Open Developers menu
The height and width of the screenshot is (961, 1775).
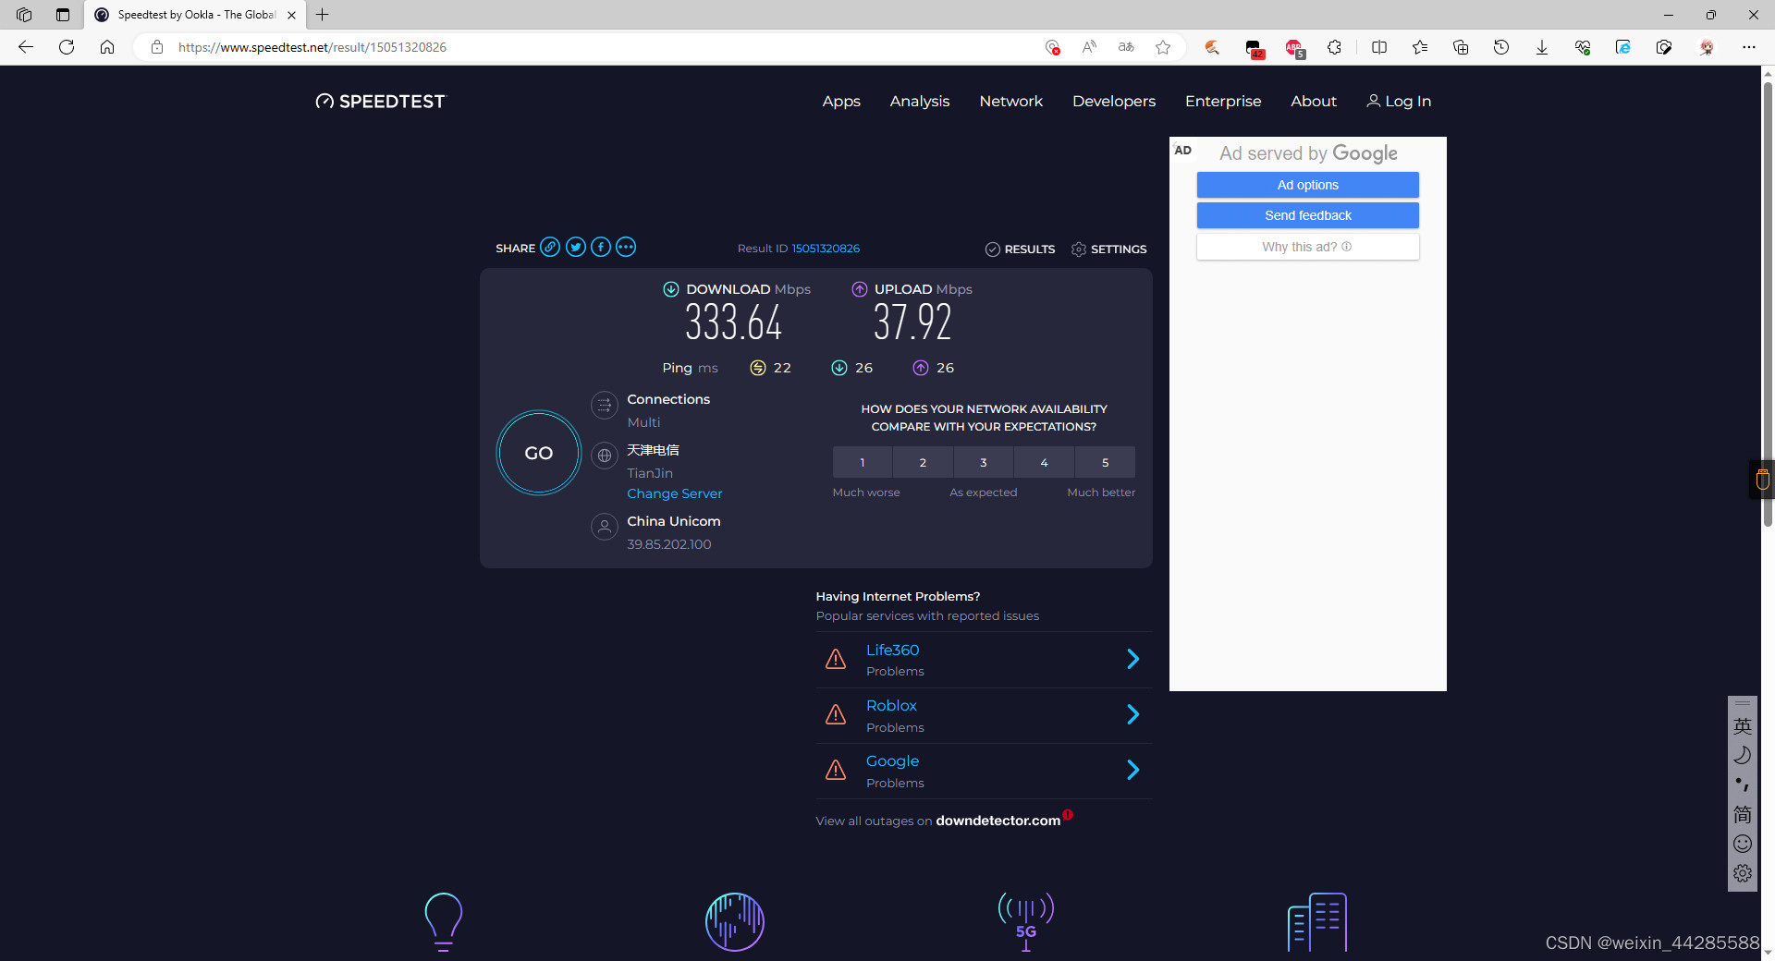[1114, 101]
